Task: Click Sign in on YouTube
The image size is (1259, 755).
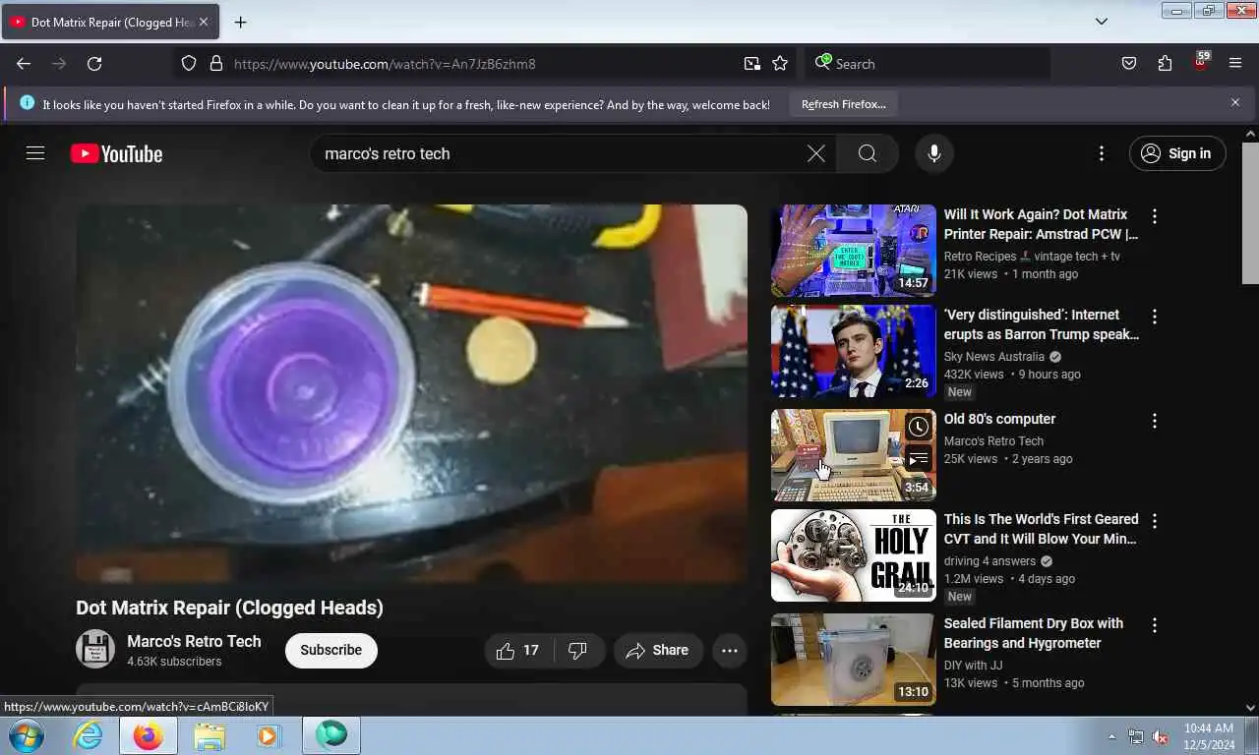Action: pyautogui.click(x=1177, y=153)
